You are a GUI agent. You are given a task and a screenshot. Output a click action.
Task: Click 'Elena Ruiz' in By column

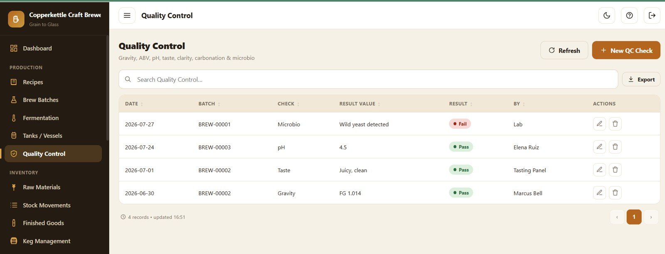click(x=526, y=147)
